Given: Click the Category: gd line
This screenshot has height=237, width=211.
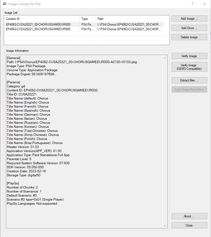Looking at the screenshot, I should click(16, 86).
